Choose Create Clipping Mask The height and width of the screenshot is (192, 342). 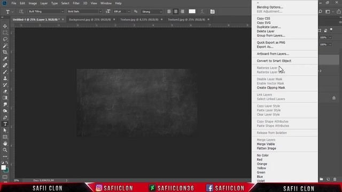271,87
